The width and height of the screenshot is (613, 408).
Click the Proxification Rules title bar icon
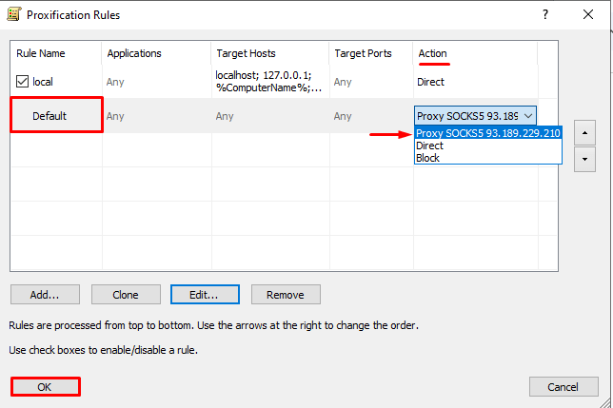tap(14, 15)
